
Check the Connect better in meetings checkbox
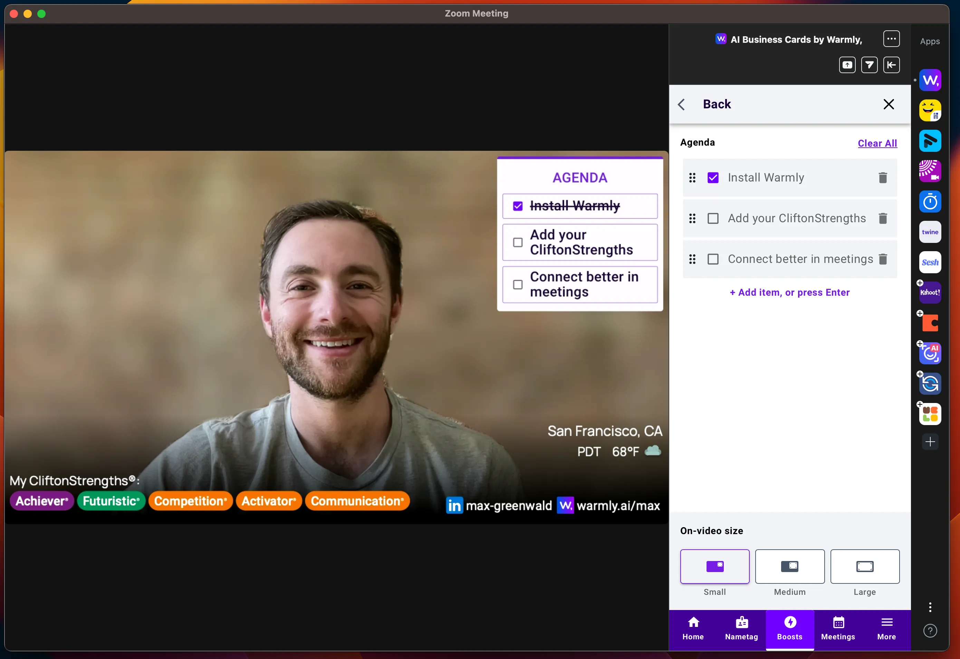(x=713, y=259)
